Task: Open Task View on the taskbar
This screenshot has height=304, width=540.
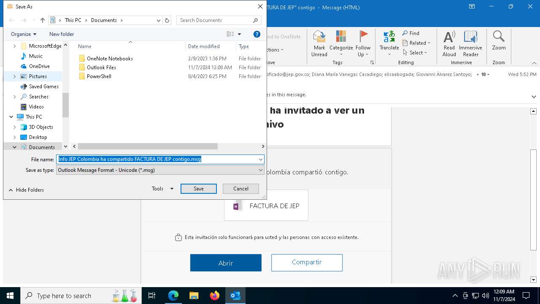Action: pyautogui.click(x=152, y=296)
